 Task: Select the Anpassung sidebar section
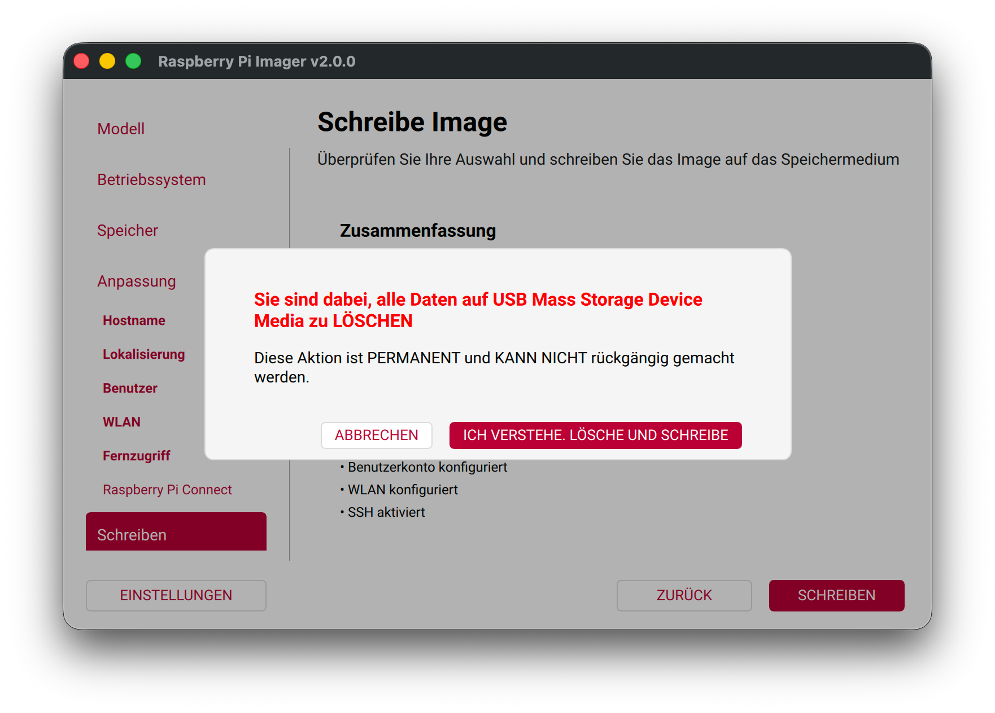[x=137, y=281]
